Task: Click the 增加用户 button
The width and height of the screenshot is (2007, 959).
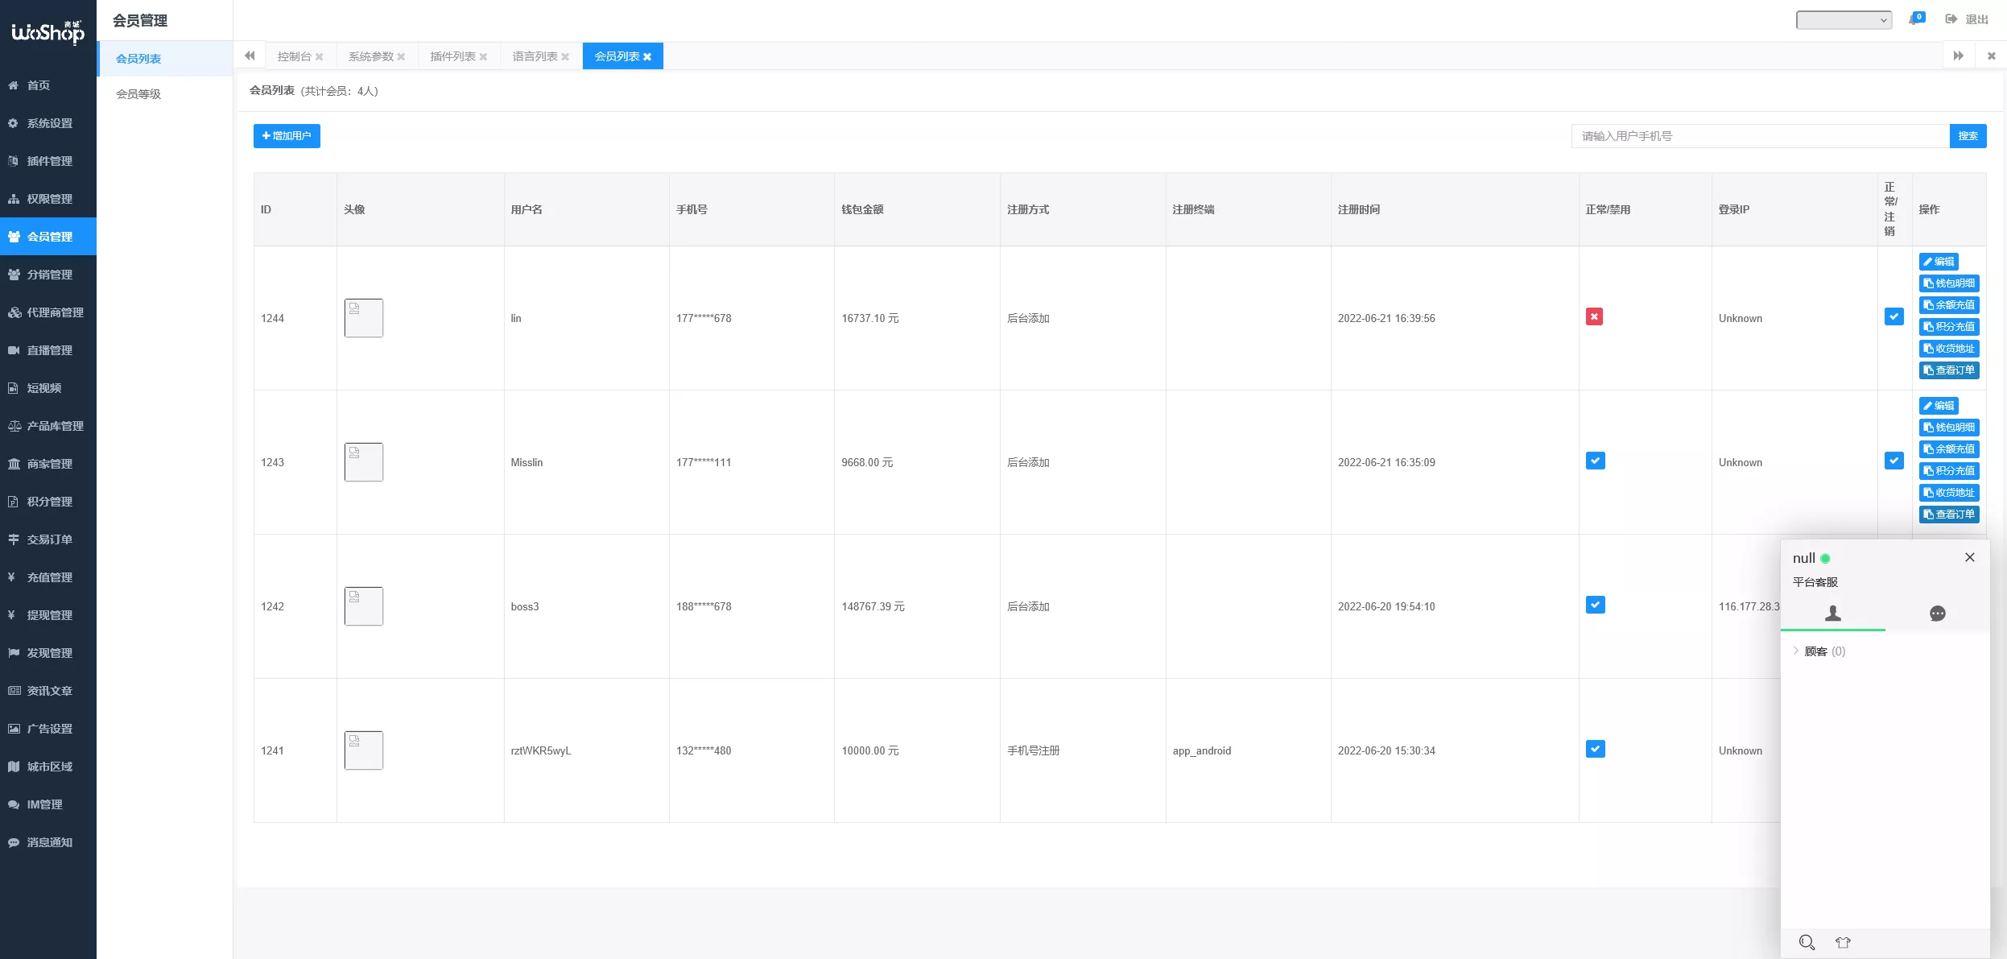Action: 287,136
